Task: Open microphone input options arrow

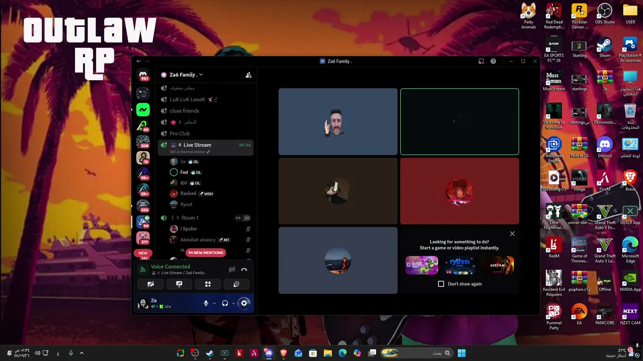Action: pyautogui.click(x=214, y=303)
